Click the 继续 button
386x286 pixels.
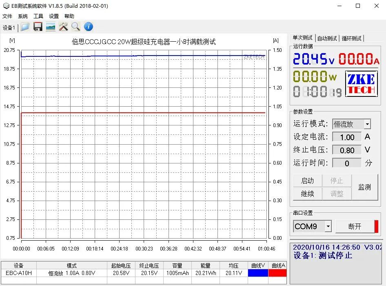click(308, 194)
